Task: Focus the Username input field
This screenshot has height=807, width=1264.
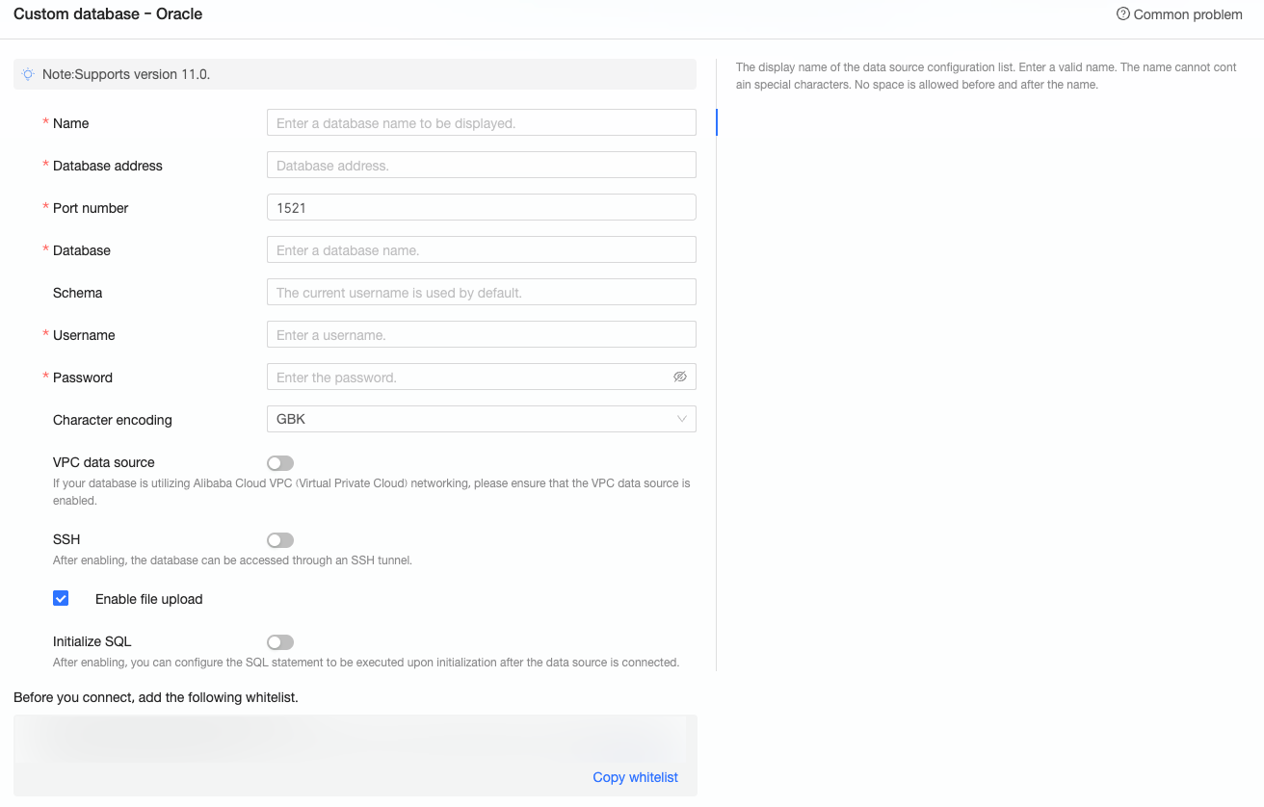Action: [x=480, y=334]
